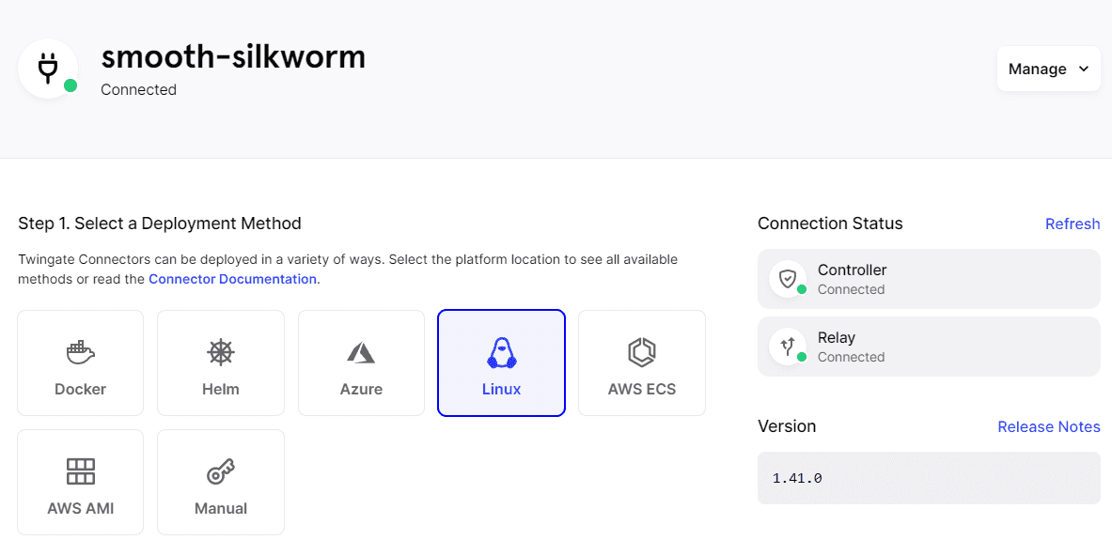Select the AWS AMI grid icon
Image resolution: width=1112 pixels, height=555 pixels.
pos(80,471)
